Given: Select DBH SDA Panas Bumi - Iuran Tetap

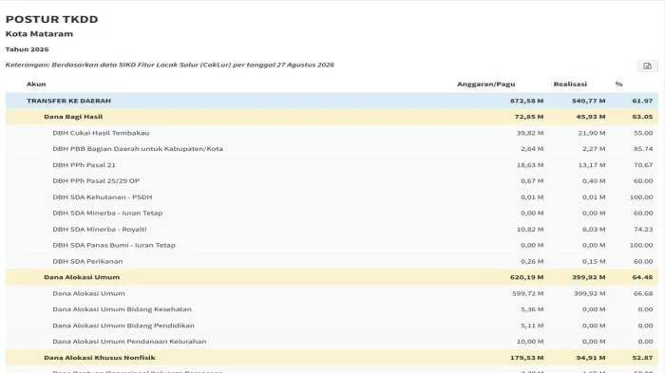Looking at the screenshot, I should [332, 246].
